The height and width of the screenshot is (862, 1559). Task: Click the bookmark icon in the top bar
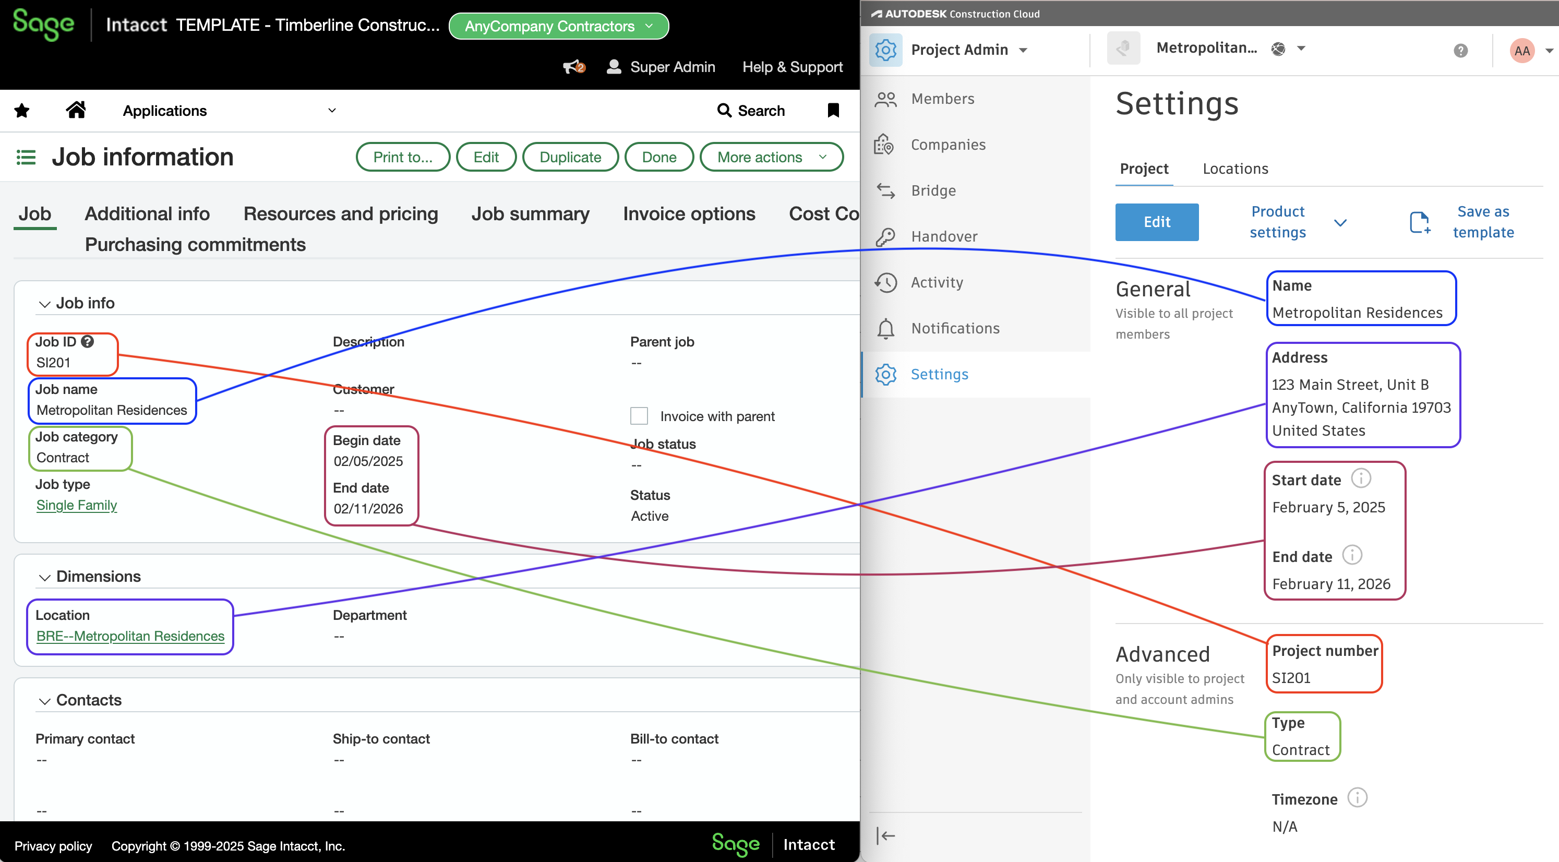pyautogui.click(x=833, y=111)
